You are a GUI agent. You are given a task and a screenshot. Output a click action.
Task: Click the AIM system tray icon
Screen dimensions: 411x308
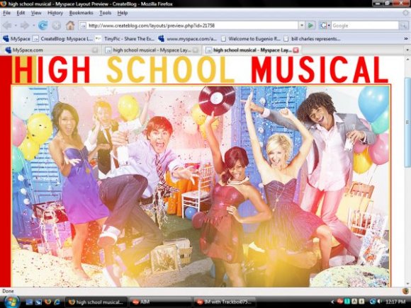click(340, 302)
